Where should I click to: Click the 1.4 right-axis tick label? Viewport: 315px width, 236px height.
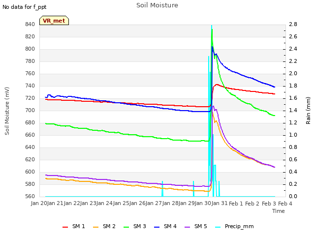click(293, 111)
